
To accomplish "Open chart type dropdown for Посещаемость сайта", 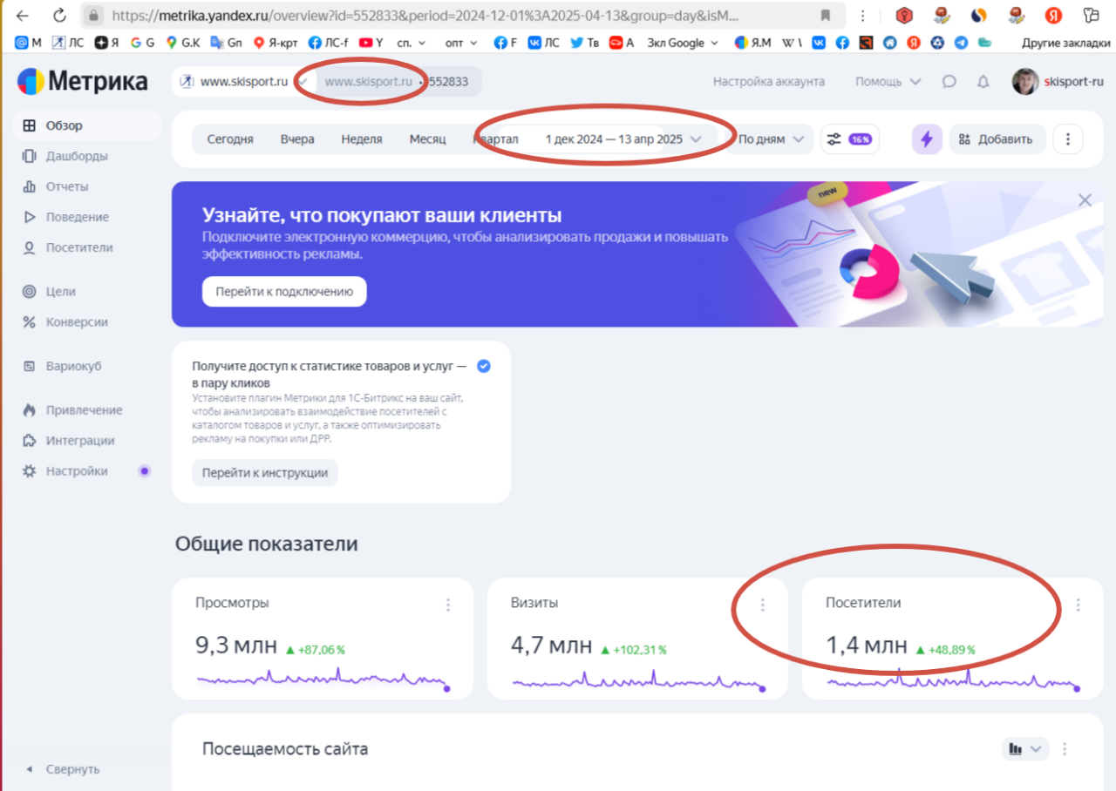I will [x=1025, y=748].
